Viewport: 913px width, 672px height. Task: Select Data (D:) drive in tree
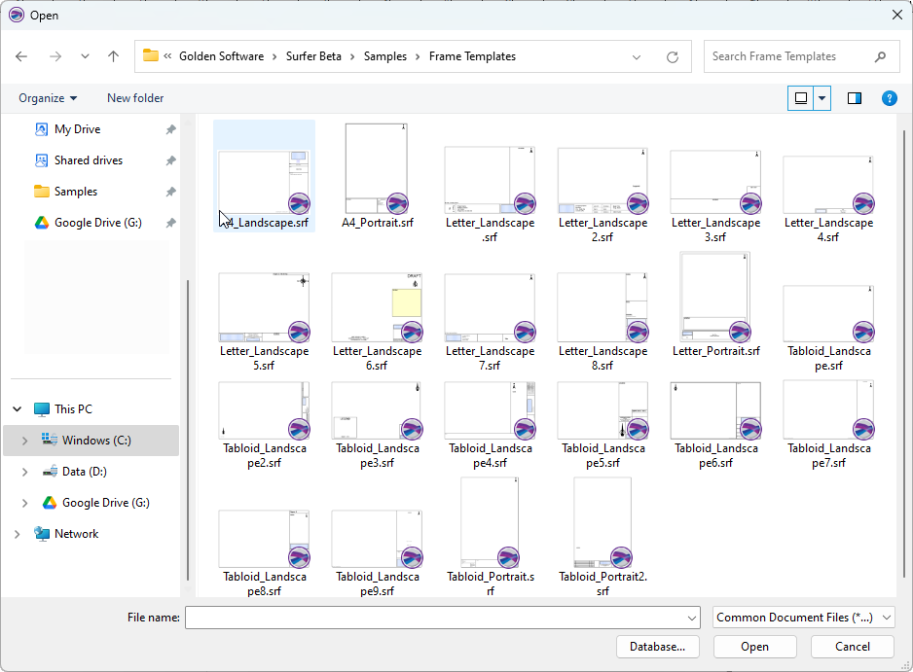(85, 472)
